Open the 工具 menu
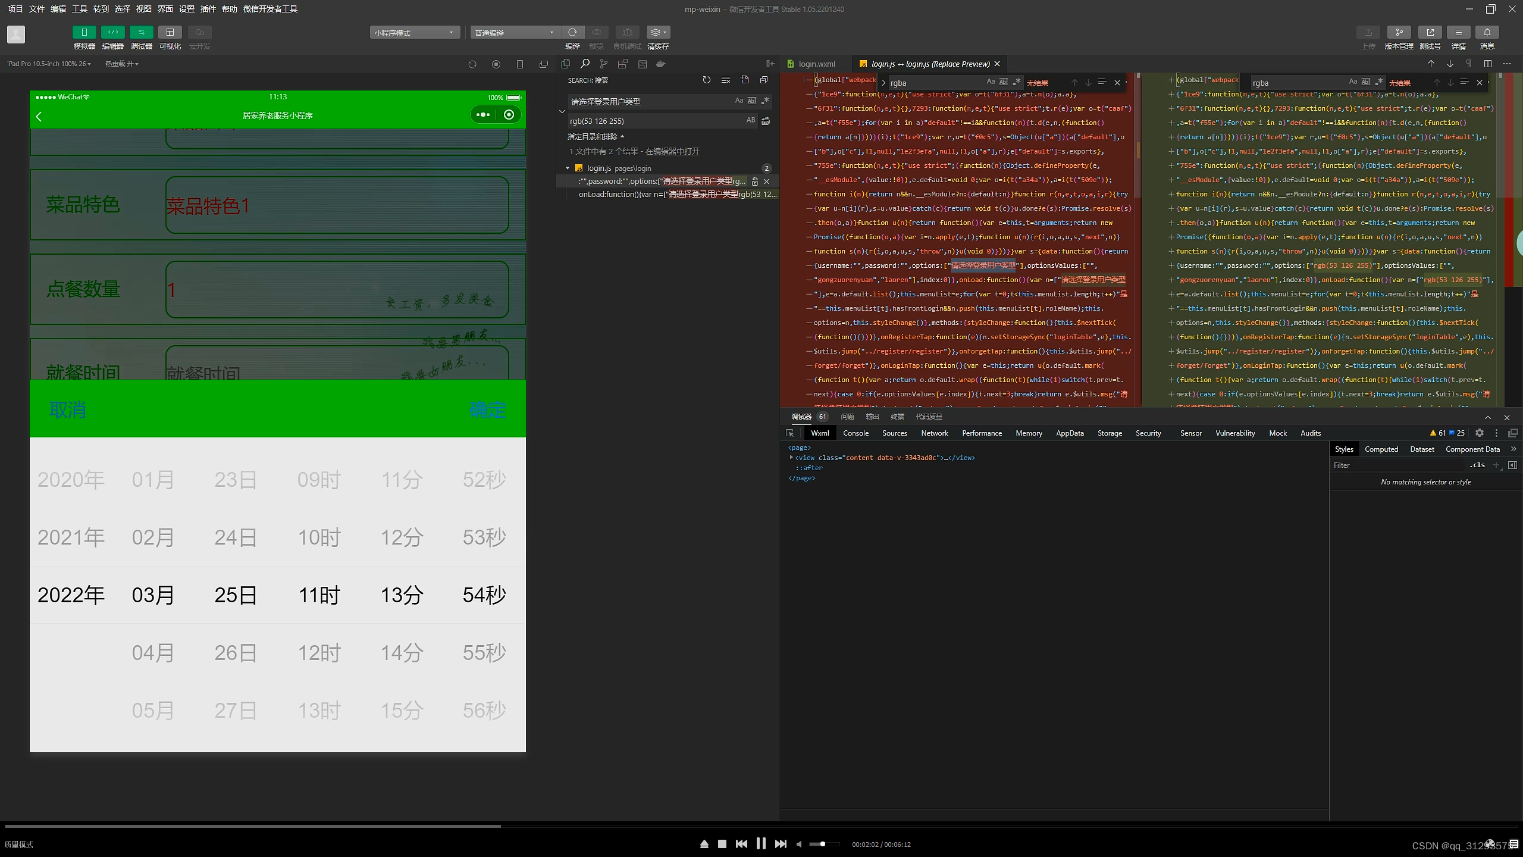The width and height of the screenshot is (1523, 857). pos(79,9)
